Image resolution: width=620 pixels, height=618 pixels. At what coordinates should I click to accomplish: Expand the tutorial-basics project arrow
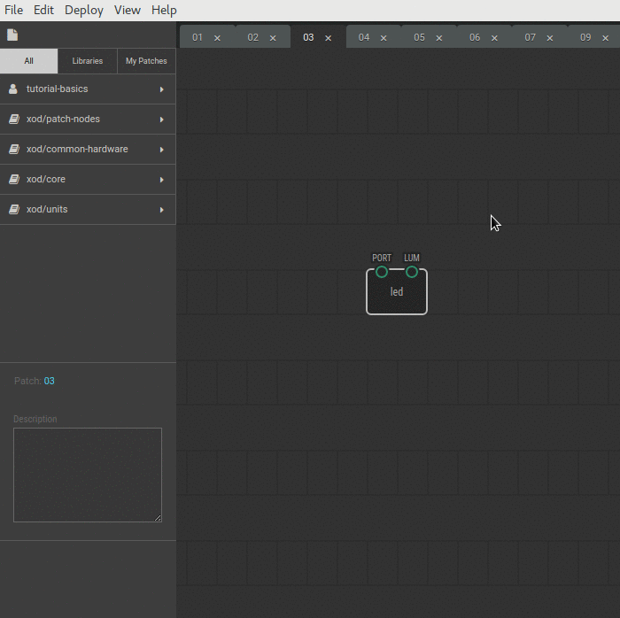pos(161,89)
